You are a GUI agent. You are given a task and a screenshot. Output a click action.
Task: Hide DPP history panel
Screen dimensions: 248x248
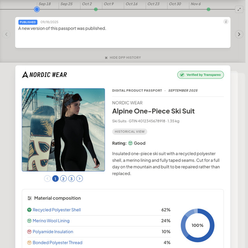(123, 58)
